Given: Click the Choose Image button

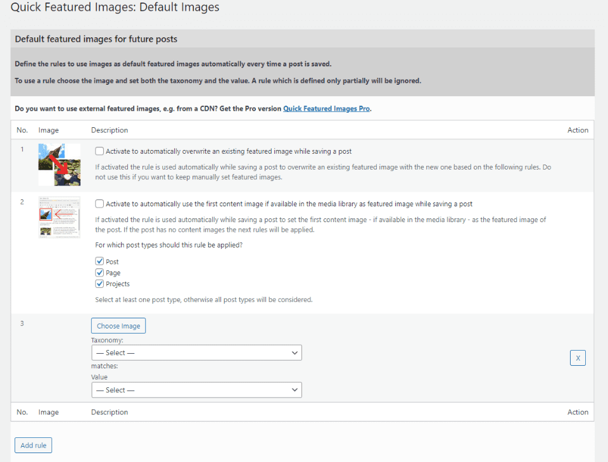Looking at the screenshot, I should tap(118, 326).
